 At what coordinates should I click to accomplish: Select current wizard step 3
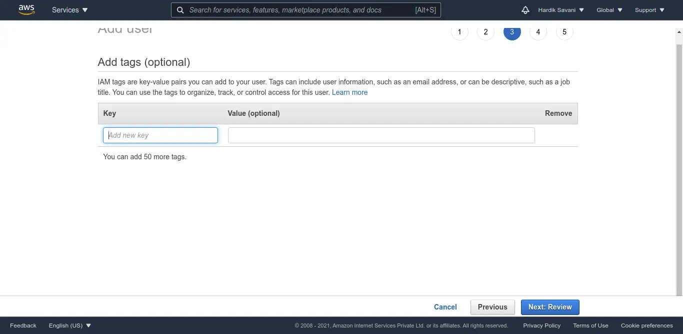pyautogui.click(x=512, y=32)
